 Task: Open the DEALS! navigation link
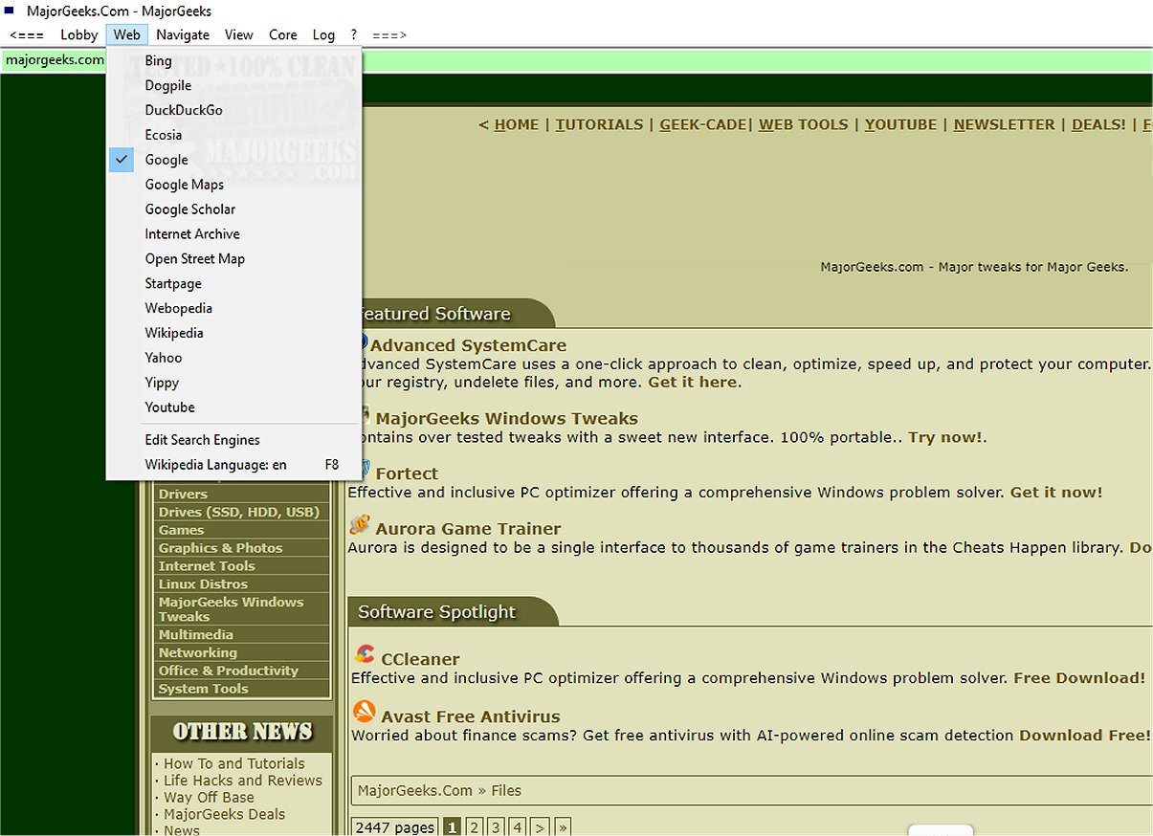click(1098, 124)
